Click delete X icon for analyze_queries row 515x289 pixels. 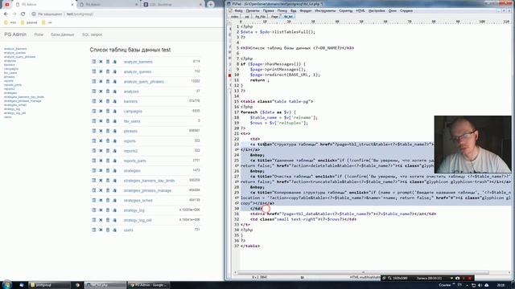pos(101,71)
